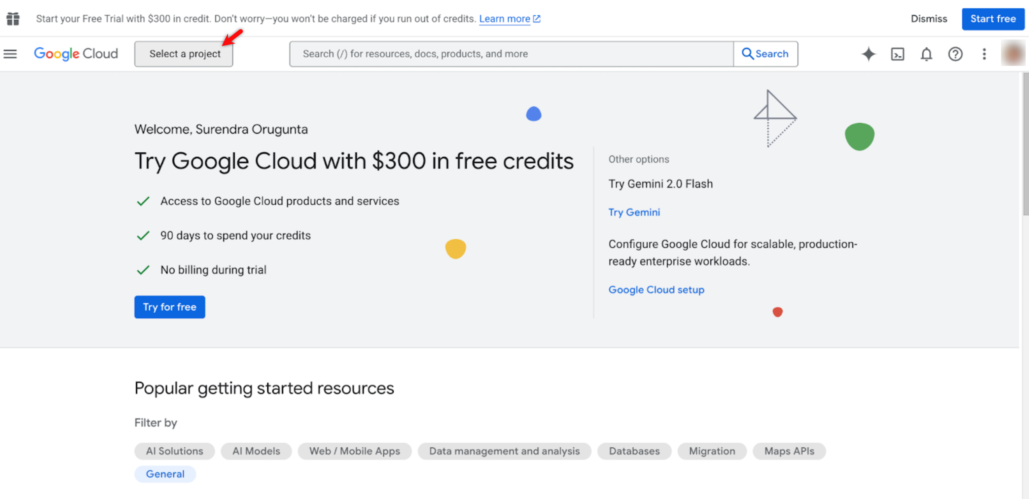Open Gemini assistant from the top bar
1029x499 pixels.
coord(869,54)
